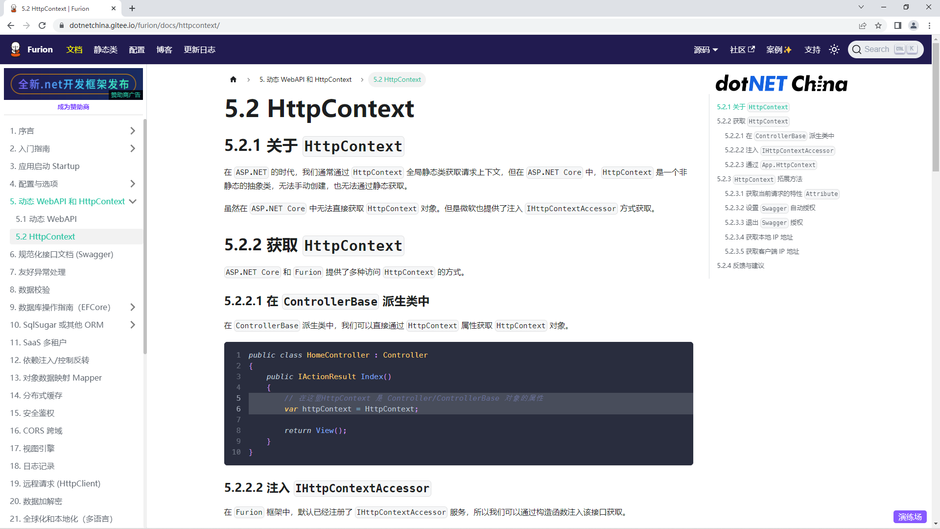Open the share page icon
The width and height of the screenshot is (940, 529).
[862, 25]
